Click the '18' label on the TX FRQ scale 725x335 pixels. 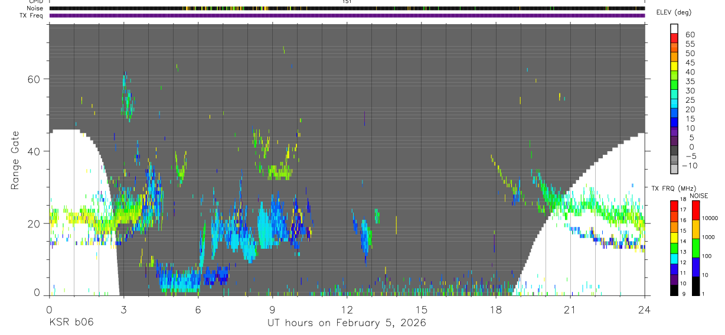click(x=683, y=199)
